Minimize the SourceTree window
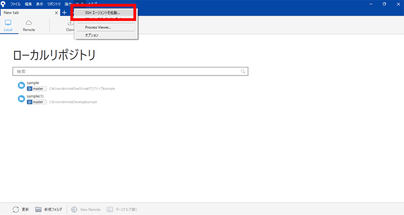This screenshot has width=404, height=215. pos(371,4)
